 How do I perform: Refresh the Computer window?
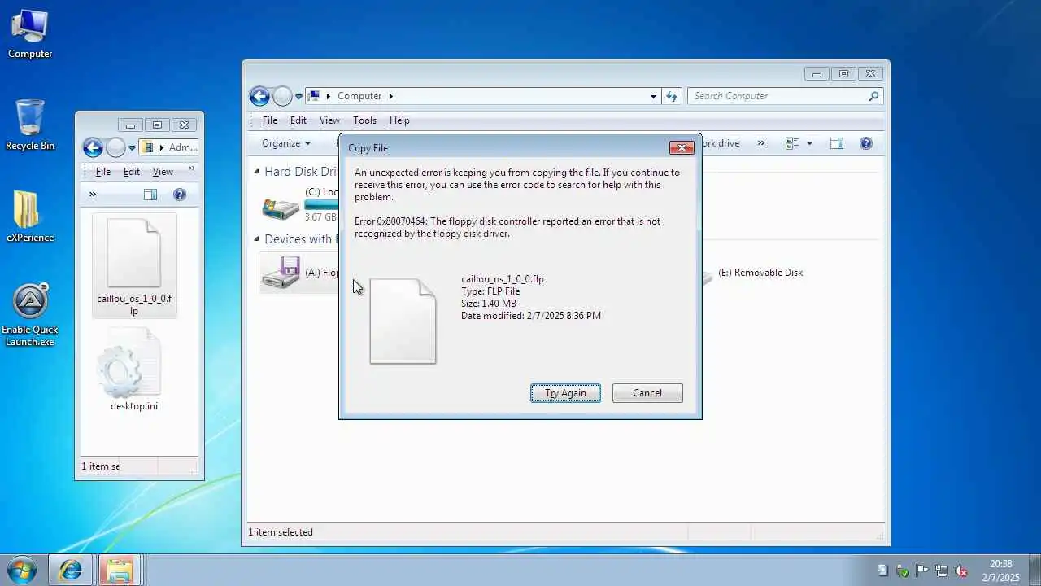point(671,96)
